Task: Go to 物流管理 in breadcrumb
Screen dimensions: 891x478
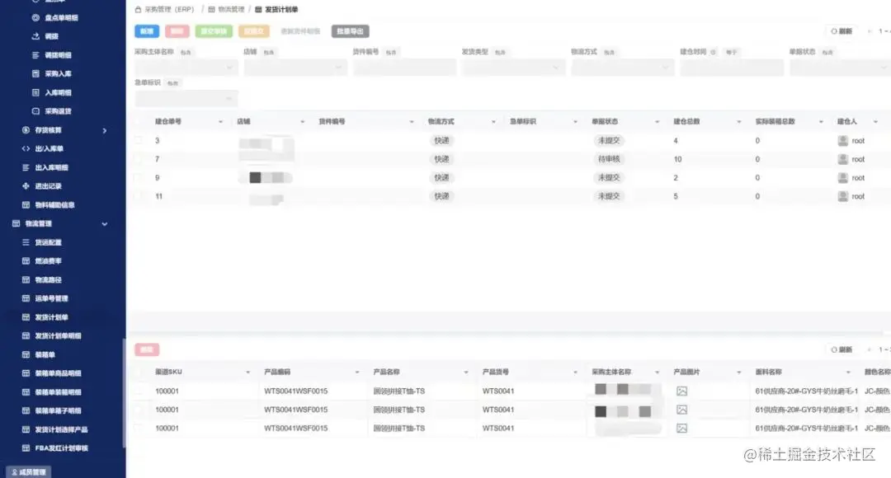Action: click(231, 10)
